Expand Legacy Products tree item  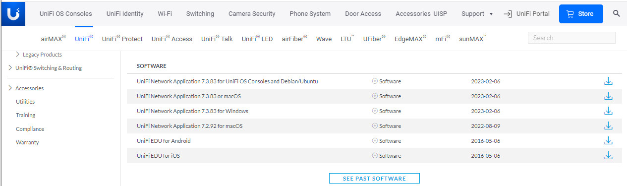pyautogui.click(x=18, y=55)
